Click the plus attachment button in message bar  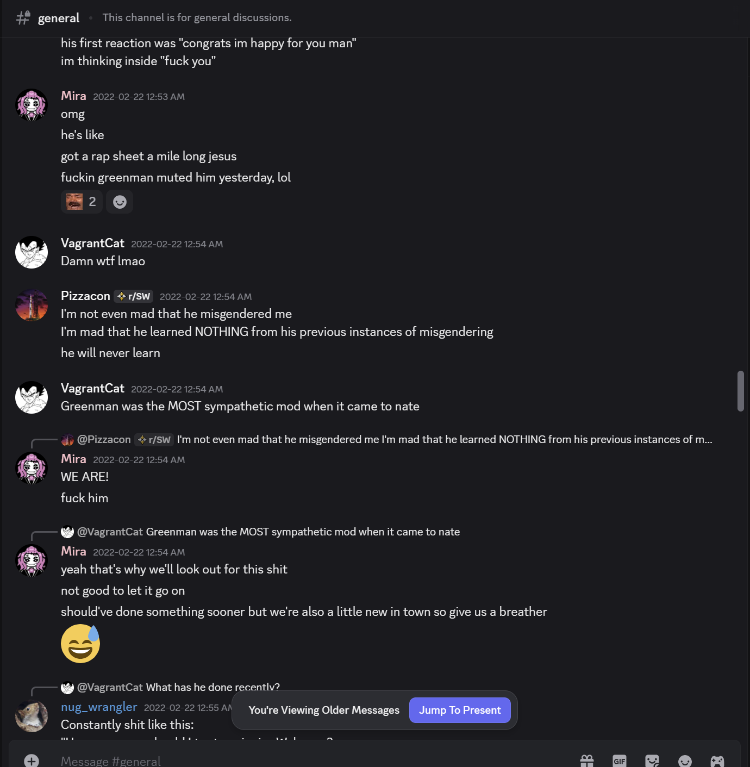coord(32,760)
